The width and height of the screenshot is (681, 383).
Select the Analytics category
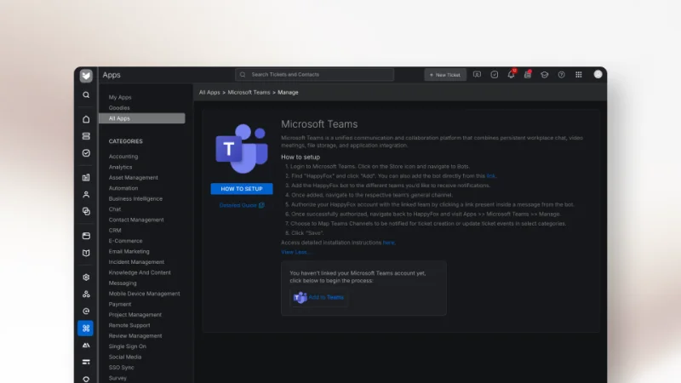(x=120, y=167)
